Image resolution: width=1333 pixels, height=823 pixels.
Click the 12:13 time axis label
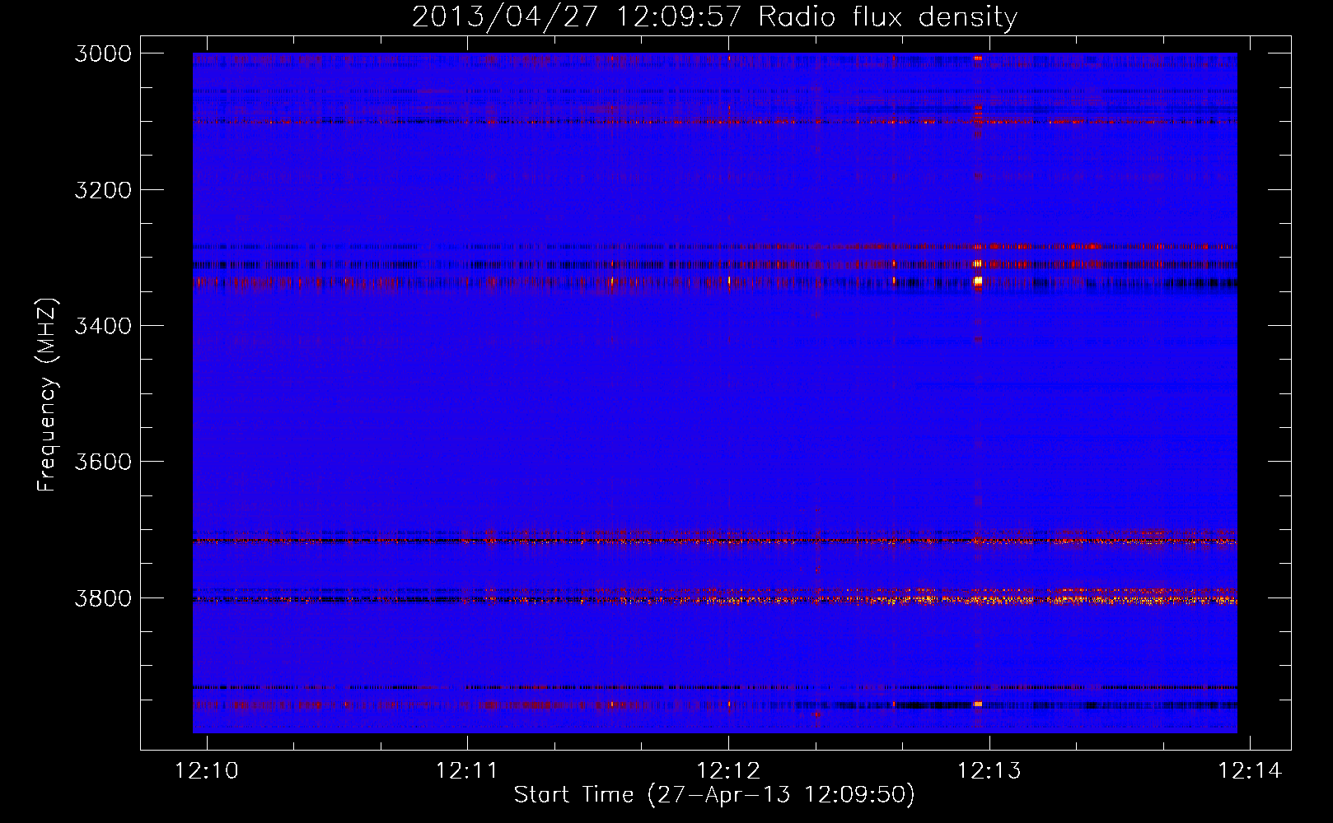coord(989,770)
